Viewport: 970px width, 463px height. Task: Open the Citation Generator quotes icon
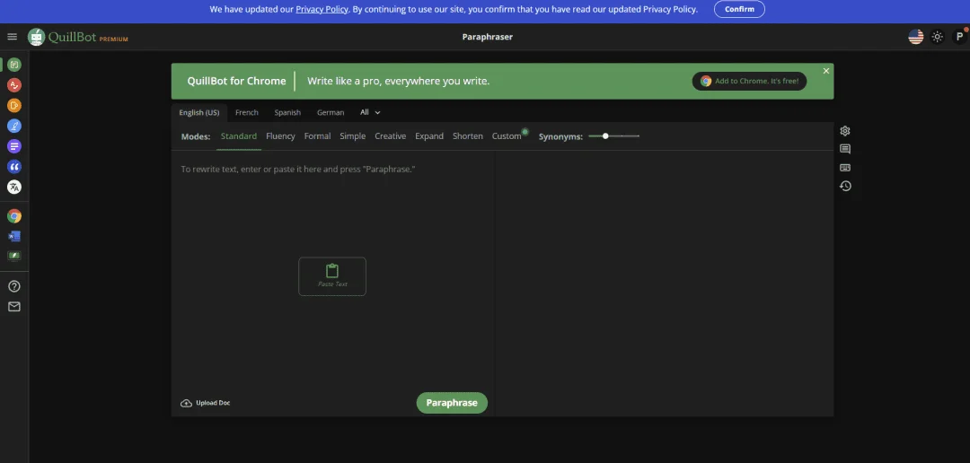click(x=14, y=166)
